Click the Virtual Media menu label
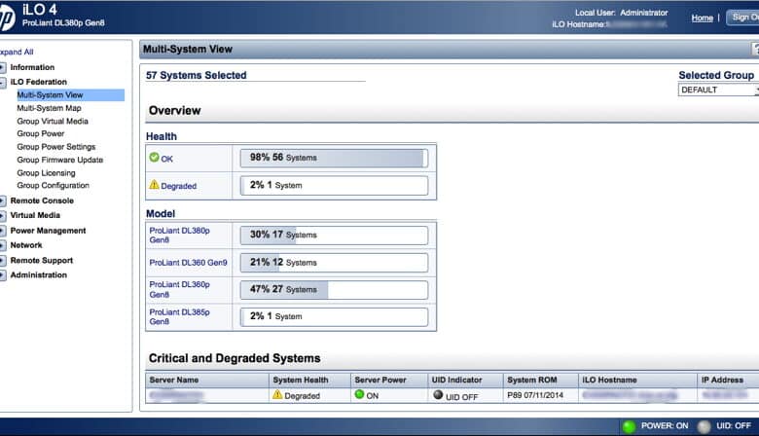759x436 pixels. pyautogui.click(x=35, y=215)
